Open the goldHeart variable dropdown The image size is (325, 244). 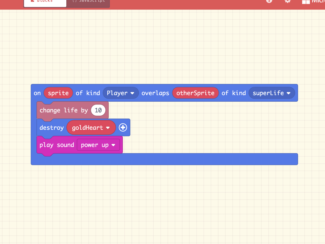[91, 128]
